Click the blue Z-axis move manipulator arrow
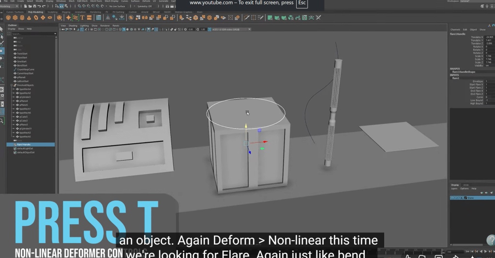 249,152
